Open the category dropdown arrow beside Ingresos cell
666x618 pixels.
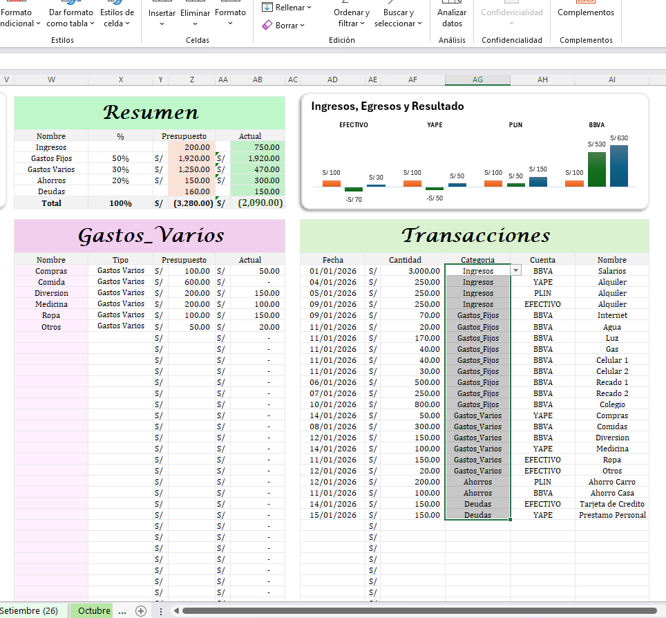coord(515,270)
